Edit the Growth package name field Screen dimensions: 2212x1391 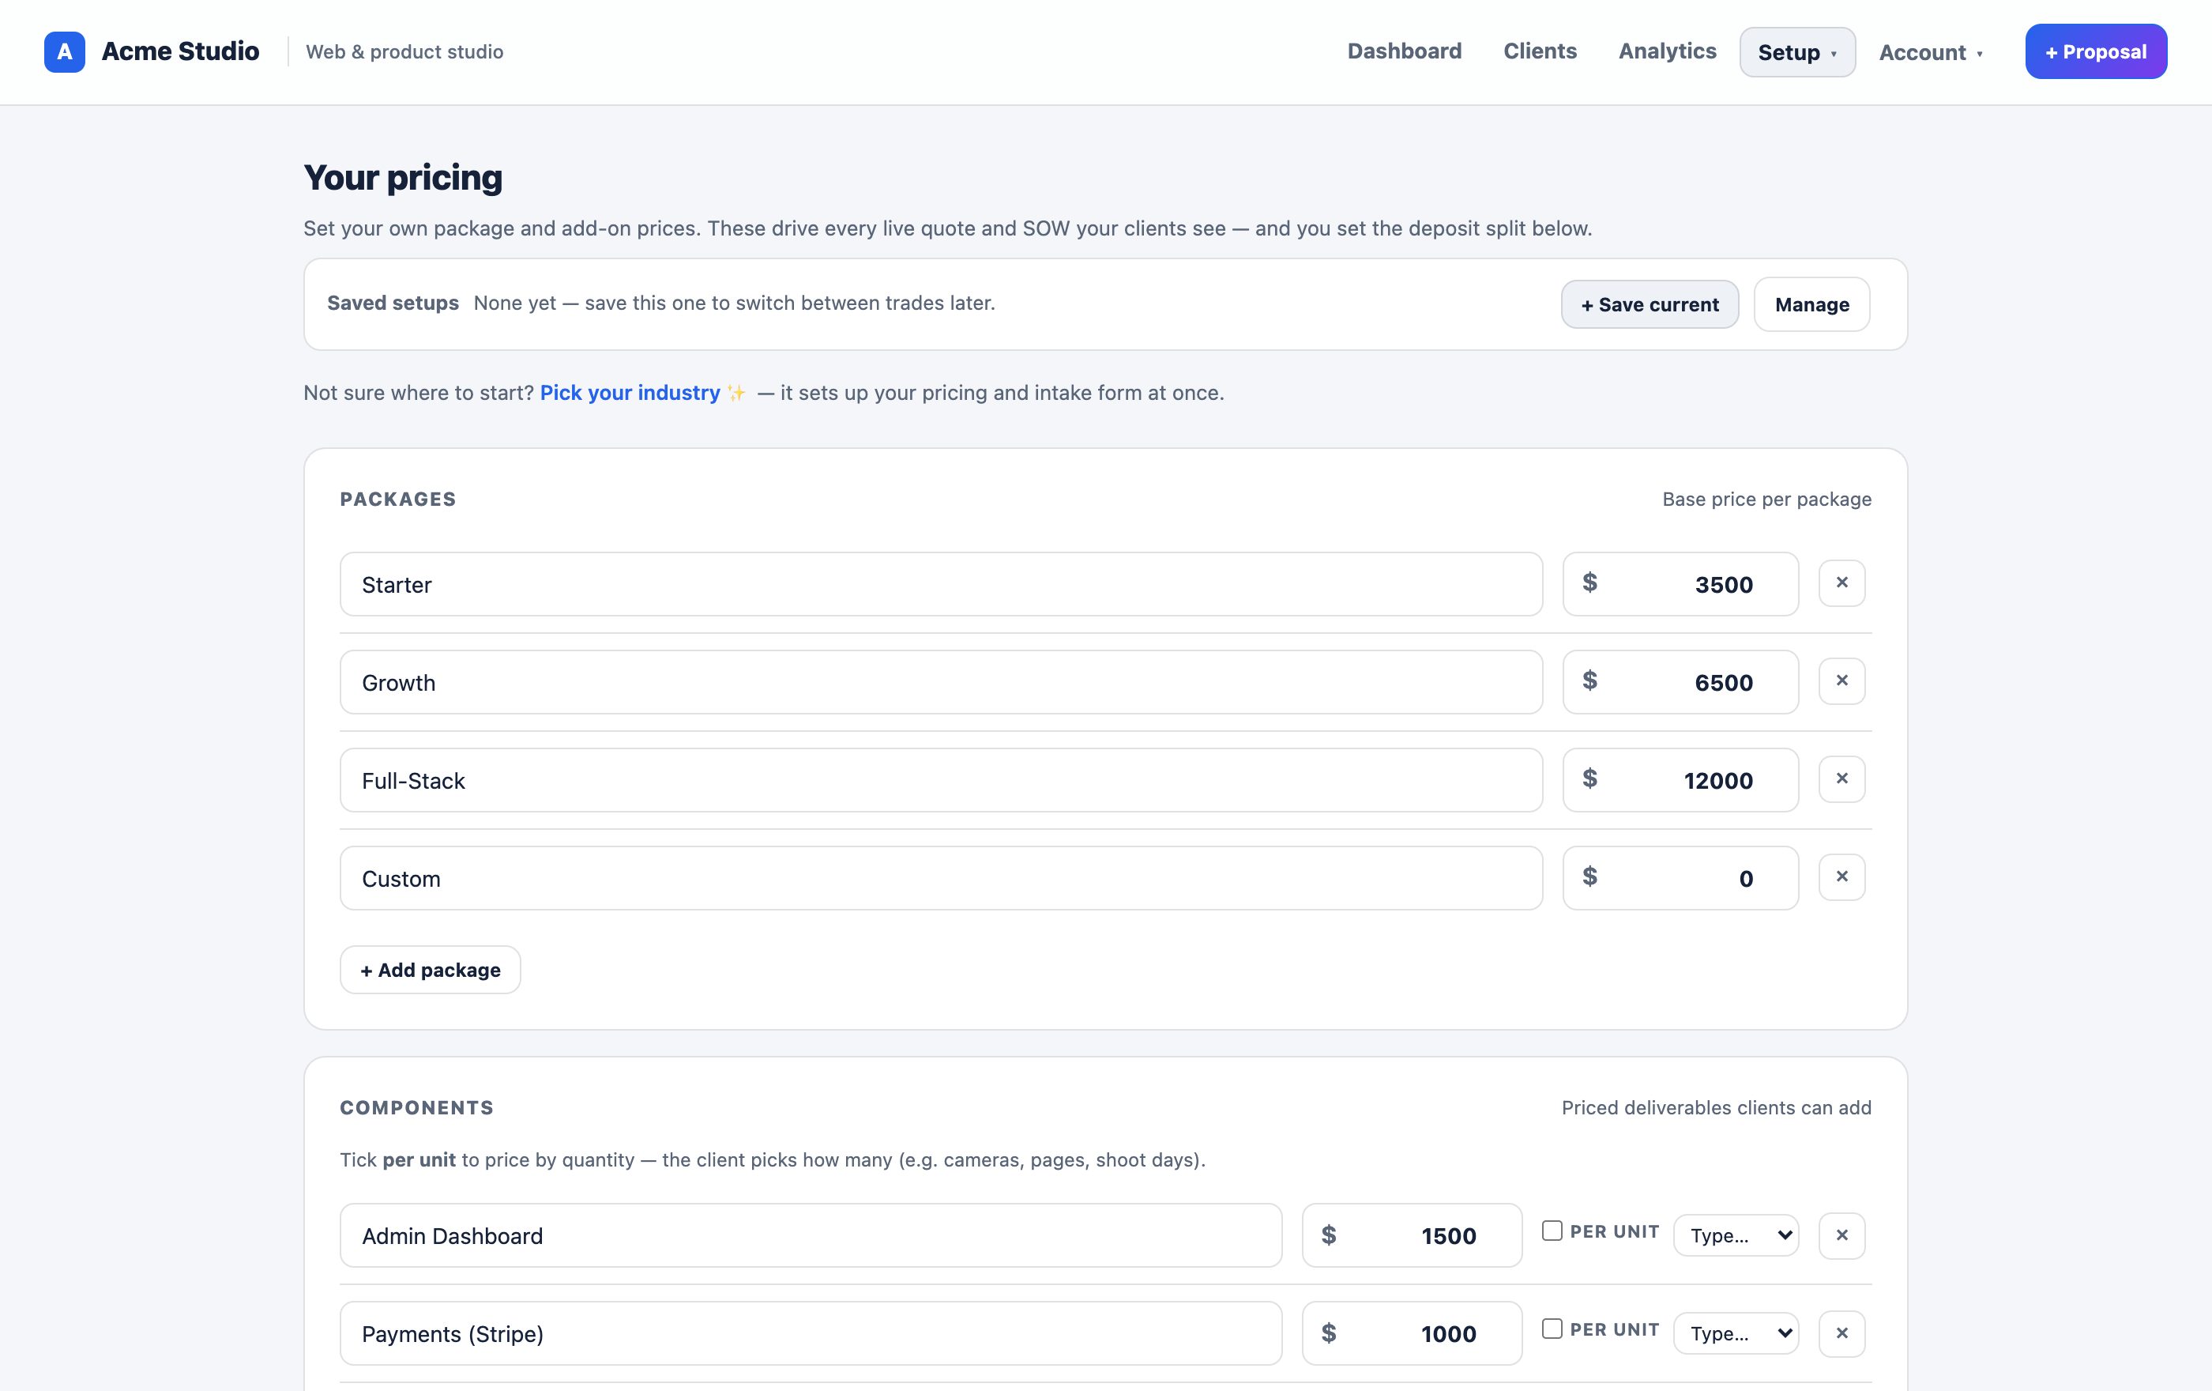click(941, 683)
